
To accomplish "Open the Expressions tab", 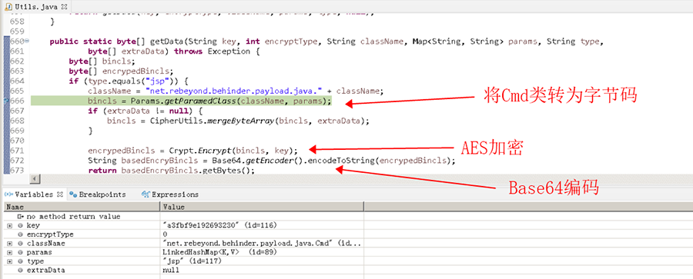I will pyautogui.click(x=170, y=194).
